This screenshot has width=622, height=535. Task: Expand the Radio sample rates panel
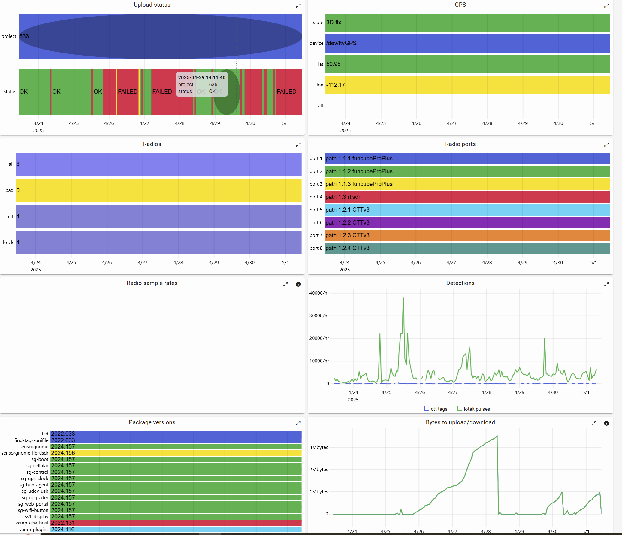click(x=285, y=284)
